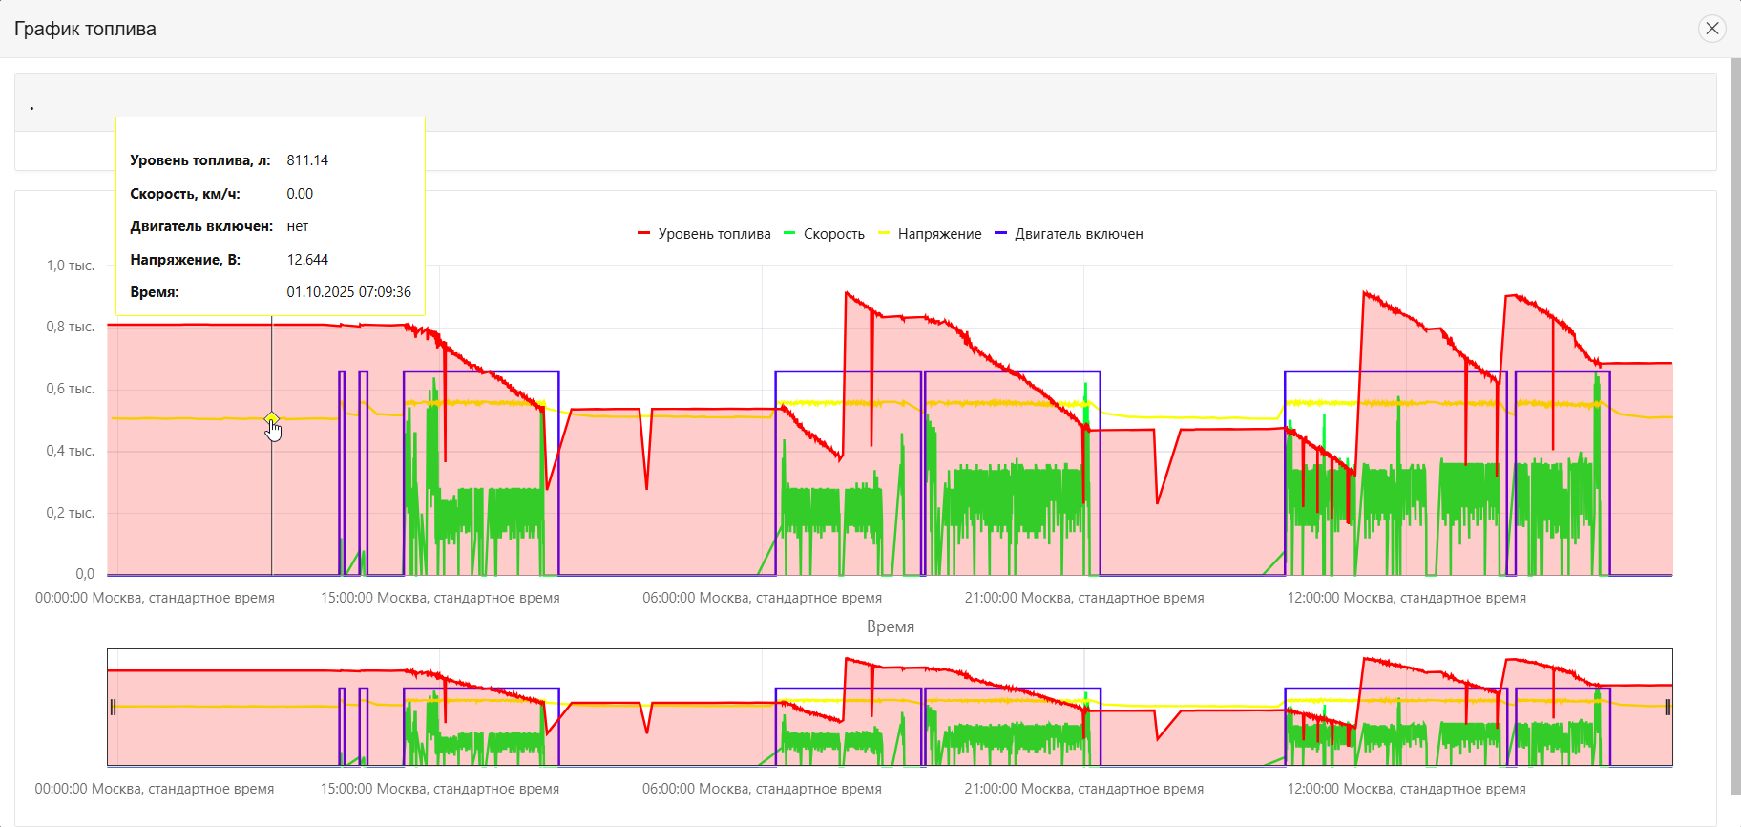Click the Время axis title
Viewport: 1741px width, 827px height.
coord(890,626)
